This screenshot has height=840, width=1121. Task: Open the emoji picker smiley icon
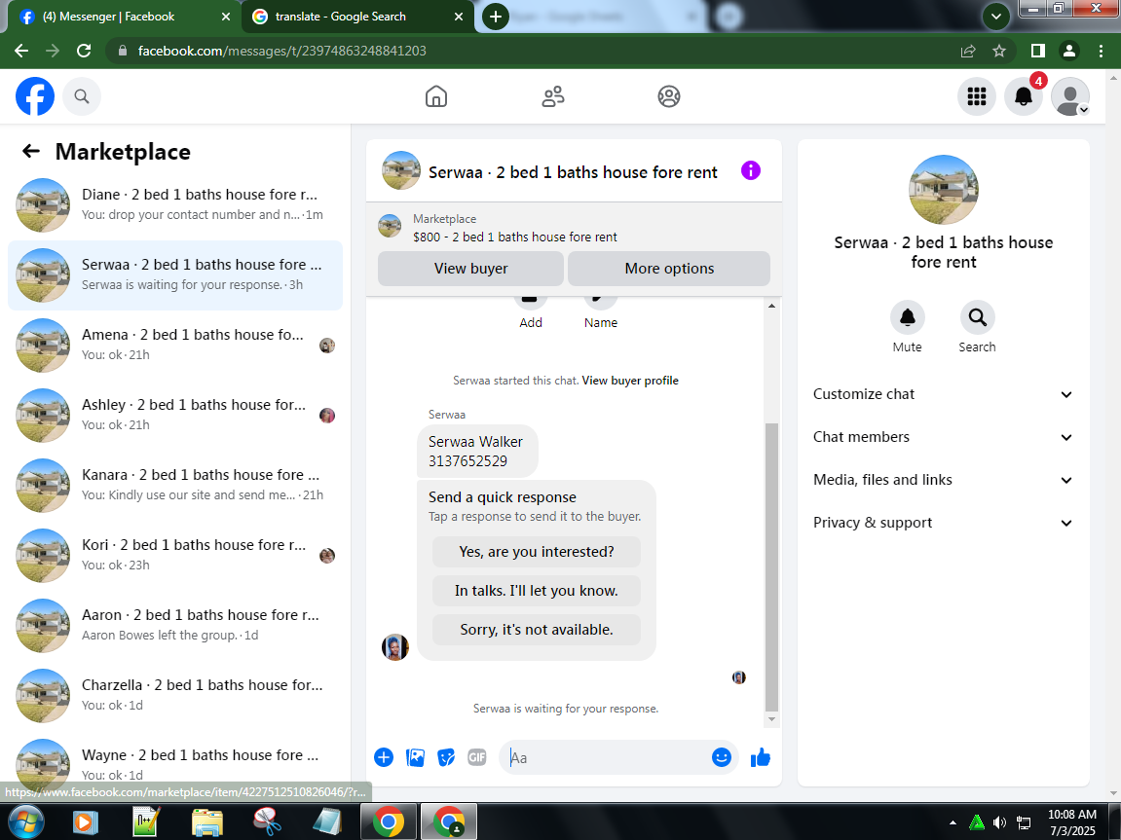click(x=722, y=757)
